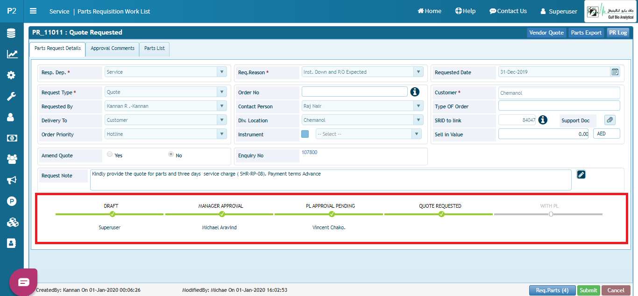Expand the Req.Reason dropdown
Viewport: 638px width, 296px height.
(418, 72)
